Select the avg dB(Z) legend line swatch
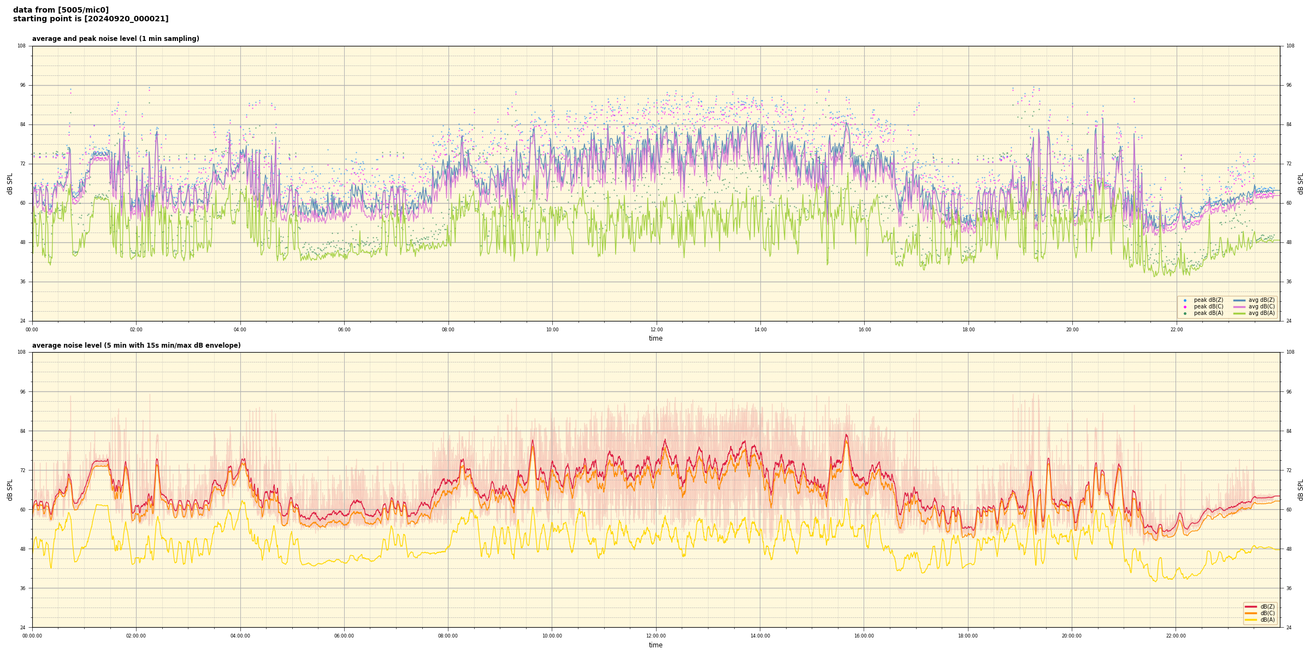This screenshot has height=655, width=1311. coord(1239,300)
